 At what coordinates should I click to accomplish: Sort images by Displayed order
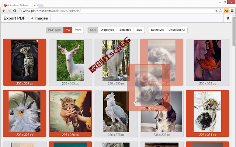pos(107,30)
